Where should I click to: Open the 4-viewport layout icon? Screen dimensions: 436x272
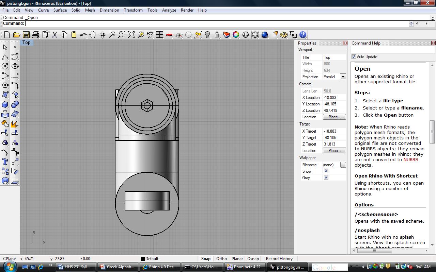(x=159, y=35)
